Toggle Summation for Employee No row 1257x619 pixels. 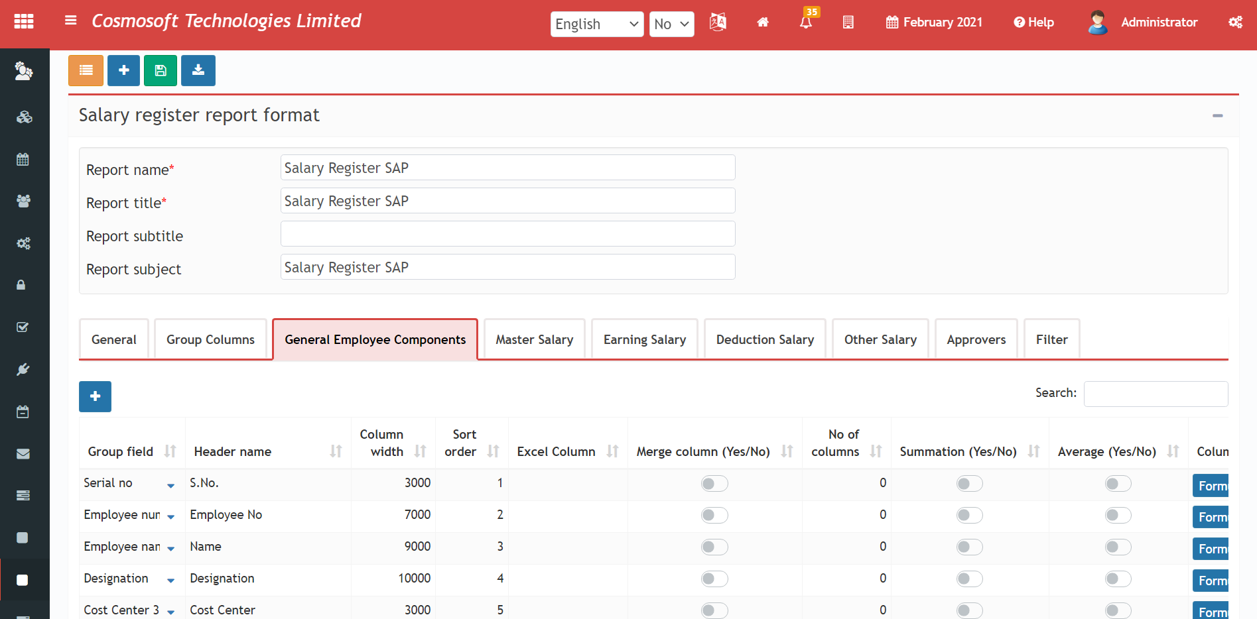(969, 516)
